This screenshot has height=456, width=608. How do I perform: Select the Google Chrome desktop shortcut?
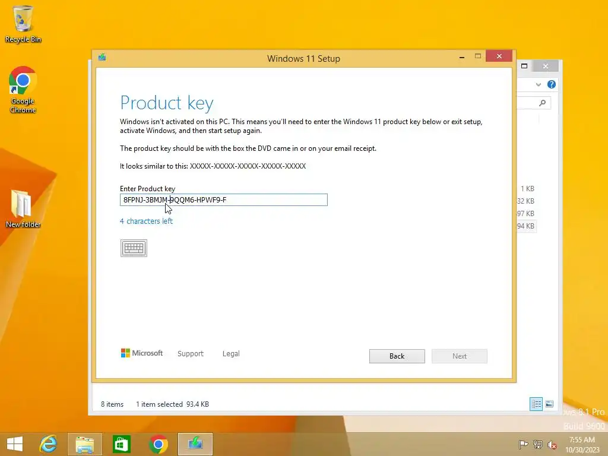click(23, 90)
